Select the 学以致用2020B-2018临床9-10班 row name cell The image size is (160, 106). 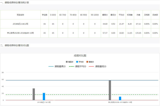point(20,33)
